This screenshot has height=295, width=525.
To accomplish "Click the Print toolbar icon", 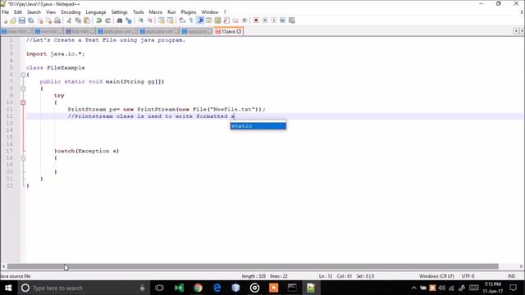I will click(57, 20).
